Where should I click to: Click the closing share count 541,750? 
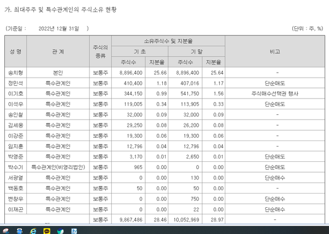pos(190,93)
